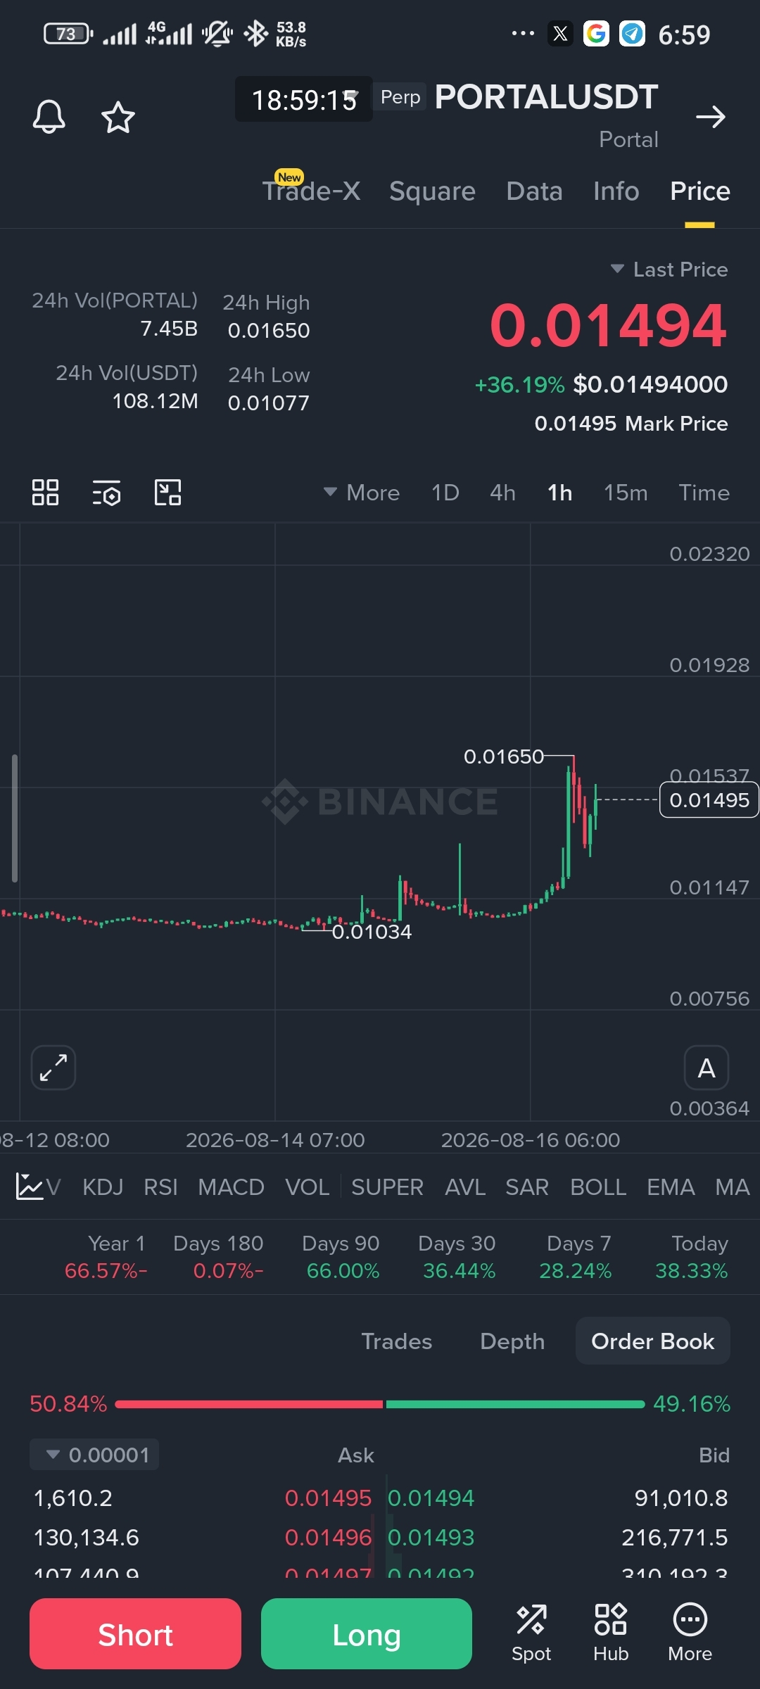The height and width of the screenshot is (1689, 760).
Task: Select the Depth tab
Action: click(512, 1341)
